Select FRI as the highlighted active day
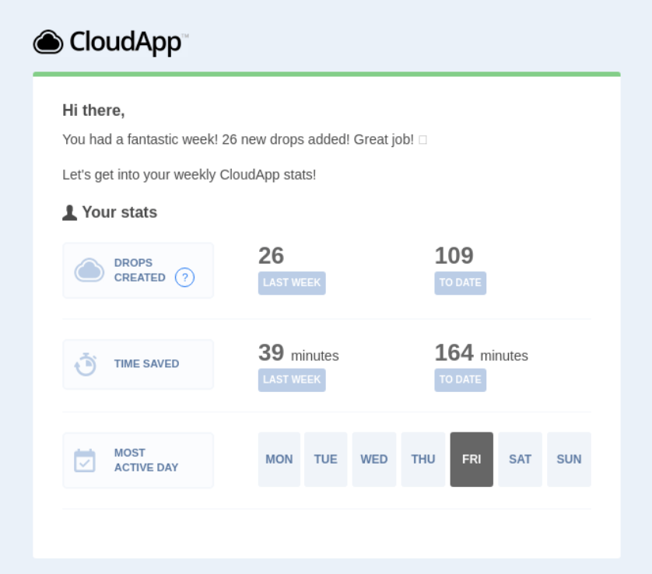Screen dimensions: 652x574 pos(472,459)
